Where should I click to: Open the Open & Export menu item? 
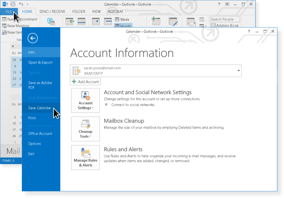40,63
